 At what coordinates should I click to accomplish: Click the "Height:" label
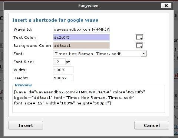click(21, 78)
